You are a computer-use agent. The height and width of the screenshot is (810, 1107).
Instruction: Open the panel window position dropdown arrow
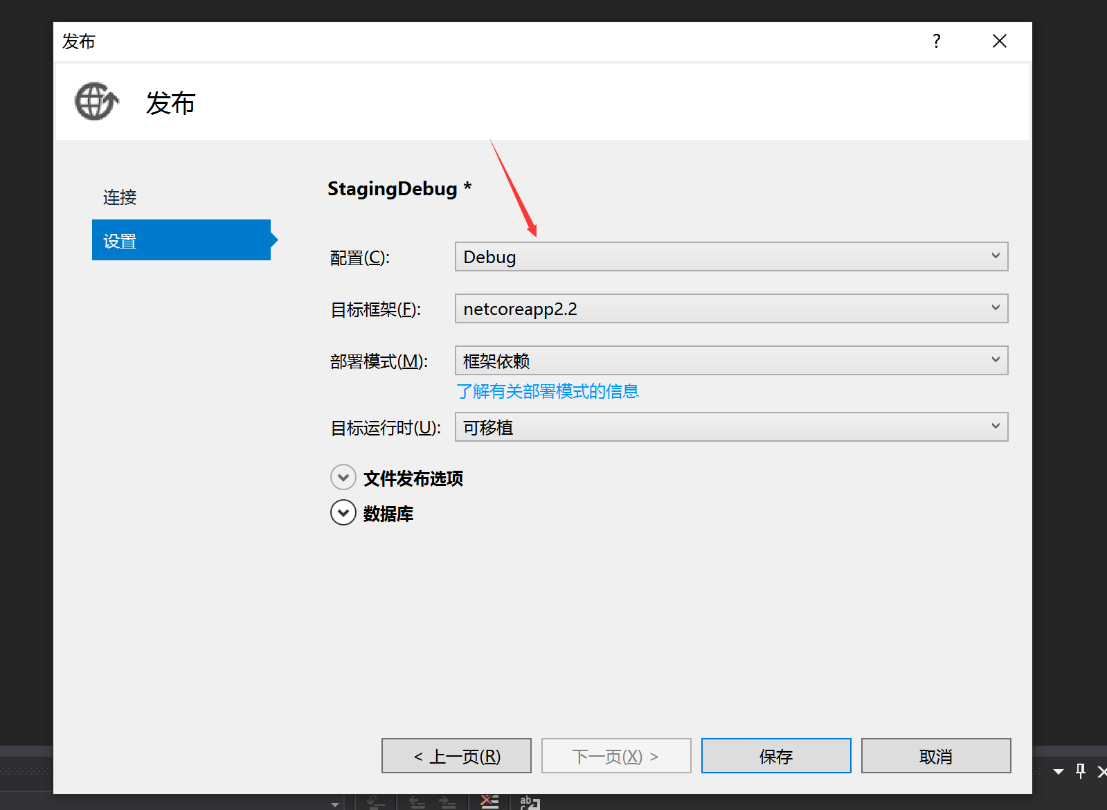[x=1059, y=771]
